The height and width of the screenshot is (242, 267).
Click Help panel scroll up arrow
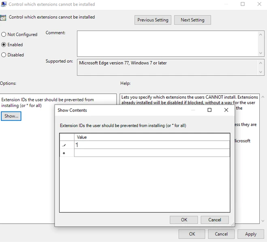pyautogui.click(x=263, y=97)
